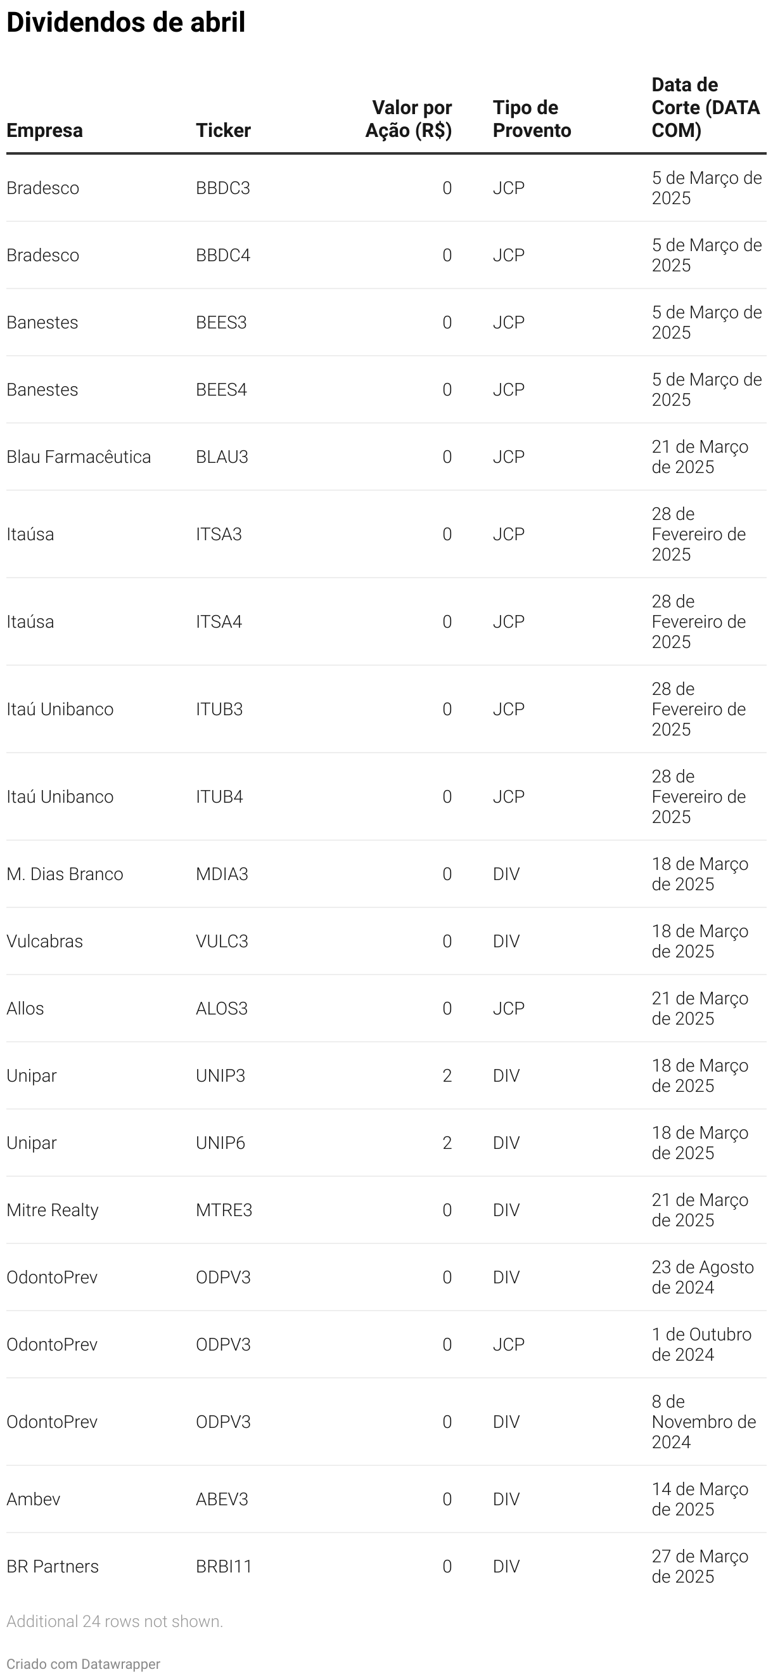Select the BRBI11 ticker cell
Screen dimensions: 773x1679
pos(224,1566)
